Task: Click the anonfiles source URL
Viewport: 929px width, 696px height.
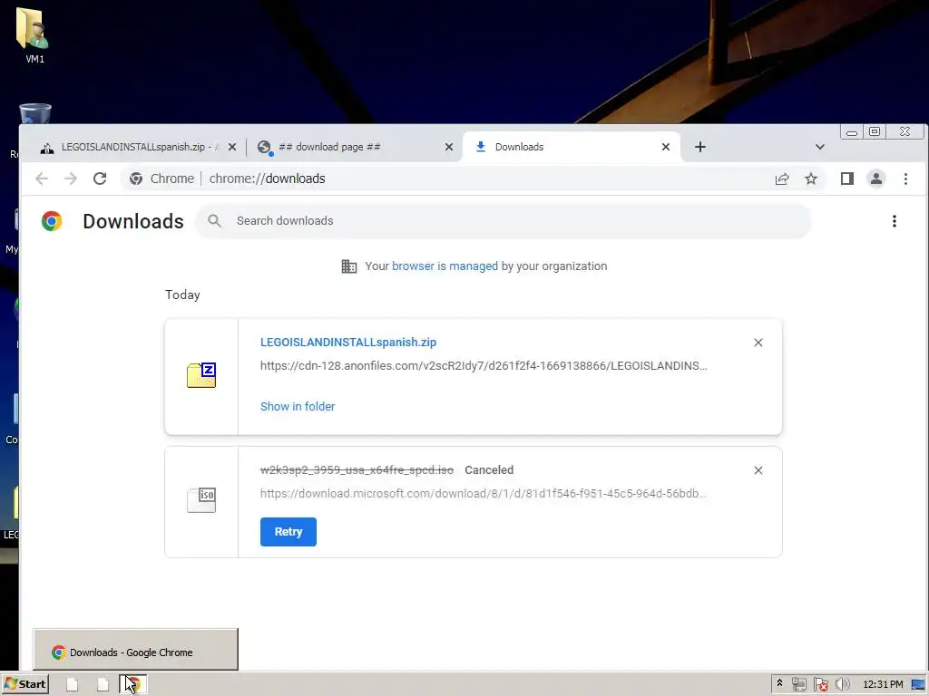Action: tap(484, 366)
